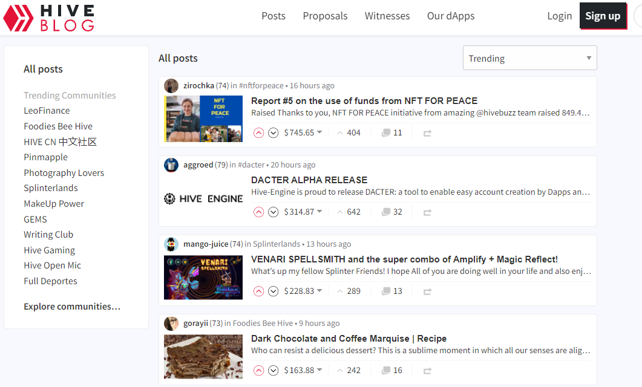Upvote the DACTER ALPHA RELEASE post
This screenshot has height=387, width=642.
tap(258, 212)
